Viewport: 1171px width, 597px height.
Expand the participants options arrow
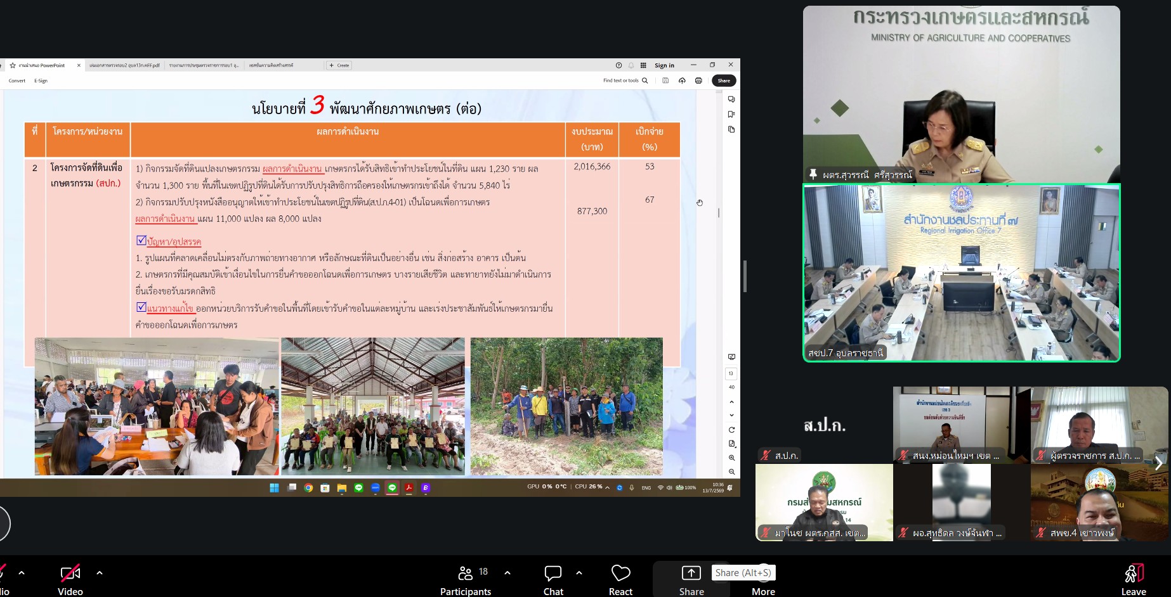[507, 573]
